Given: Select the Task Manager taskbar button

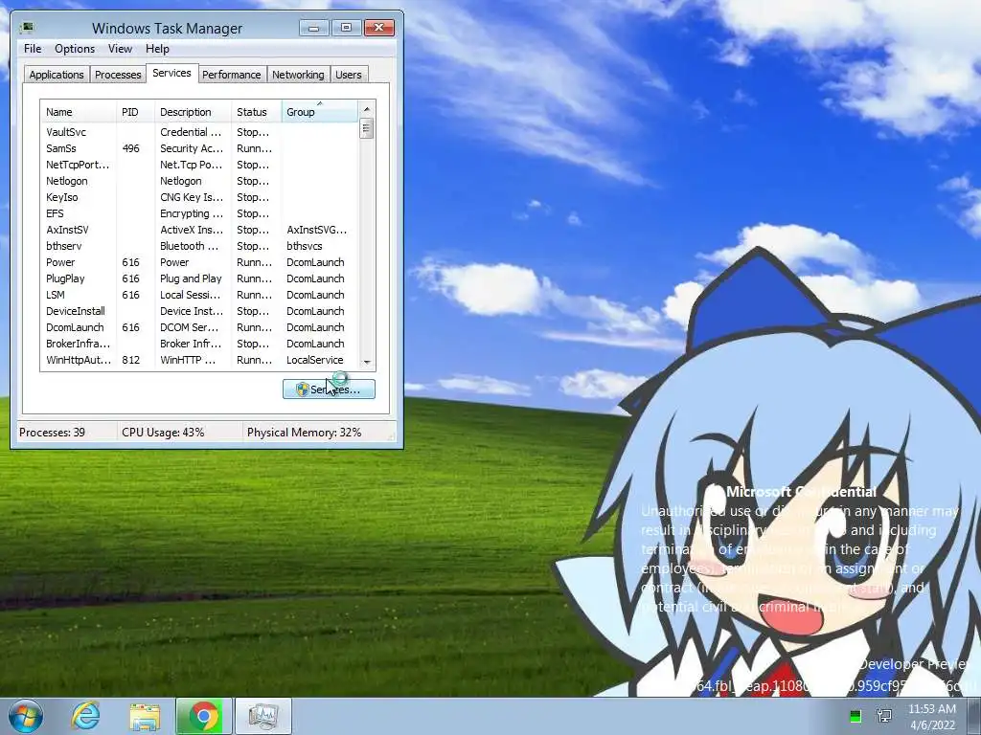Looking at the screenshot, I should pos(262,716).
